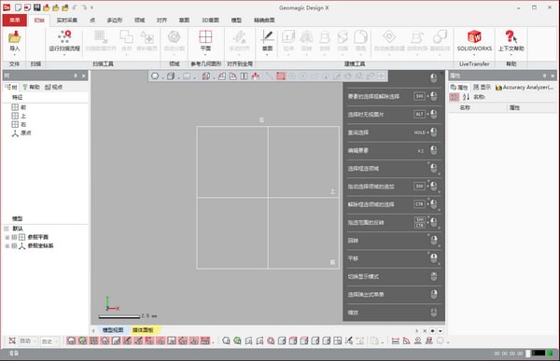Click the undo arrow in title bar
This screenshot has height=361, width=560.
pyautogui.click(x=75, y=7)
